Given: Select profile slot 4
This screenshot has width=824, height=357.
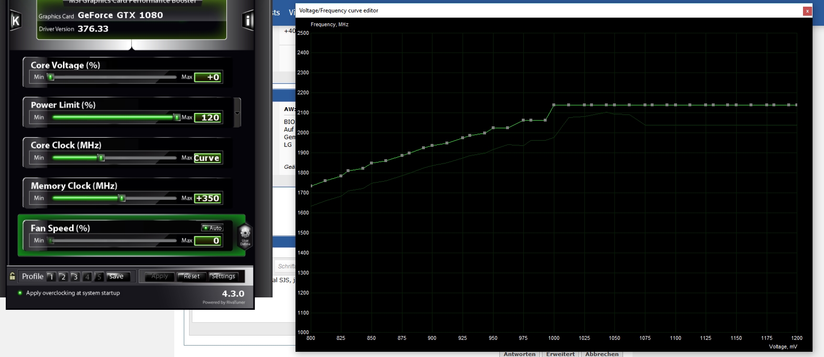Looking at the screenshot, I should click(87, 276).
